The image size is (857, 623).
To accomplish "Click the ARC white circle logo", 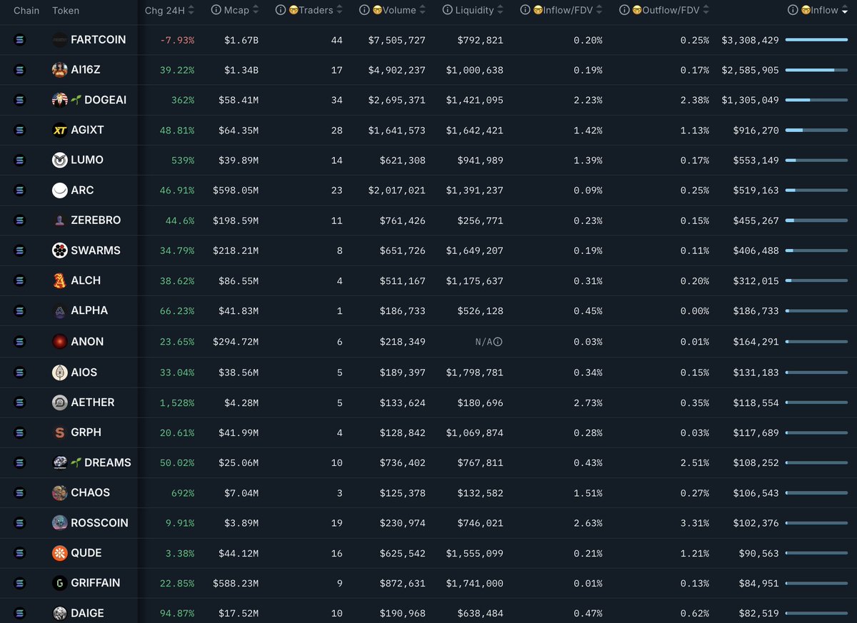I will tap(60, 191).
